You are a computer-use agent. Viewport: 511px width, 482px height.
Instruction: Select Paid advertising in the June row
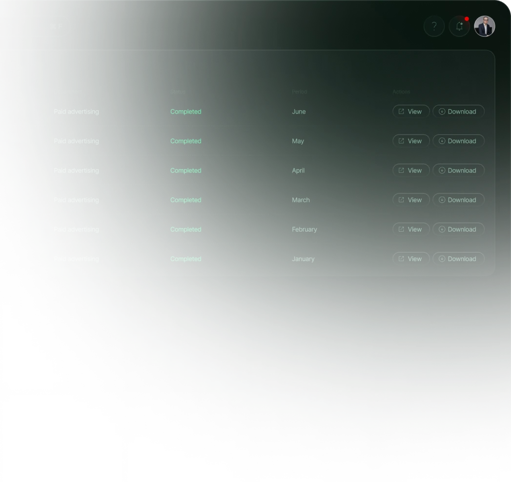(76, 111)
